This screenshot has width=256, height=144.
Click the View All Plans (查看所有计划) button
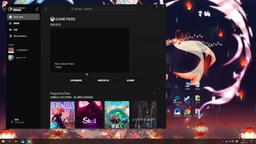click(103, 81)
